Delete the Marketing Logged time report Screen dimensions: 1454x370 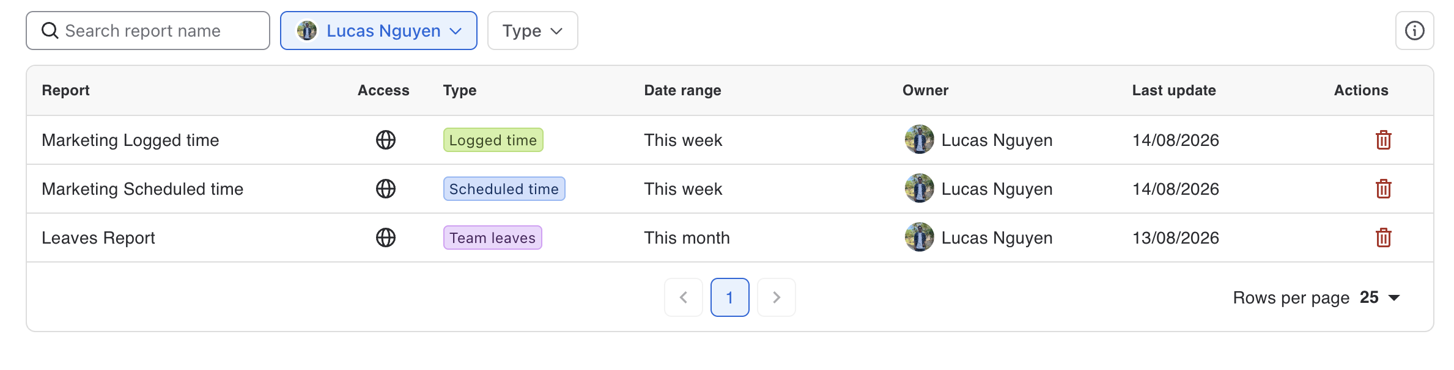click(1383, 140)
